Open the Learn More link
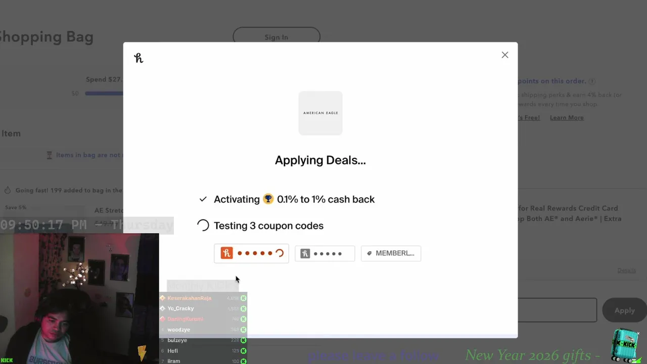The height and width of the screenshot is (364, 647). coord(567,117)
